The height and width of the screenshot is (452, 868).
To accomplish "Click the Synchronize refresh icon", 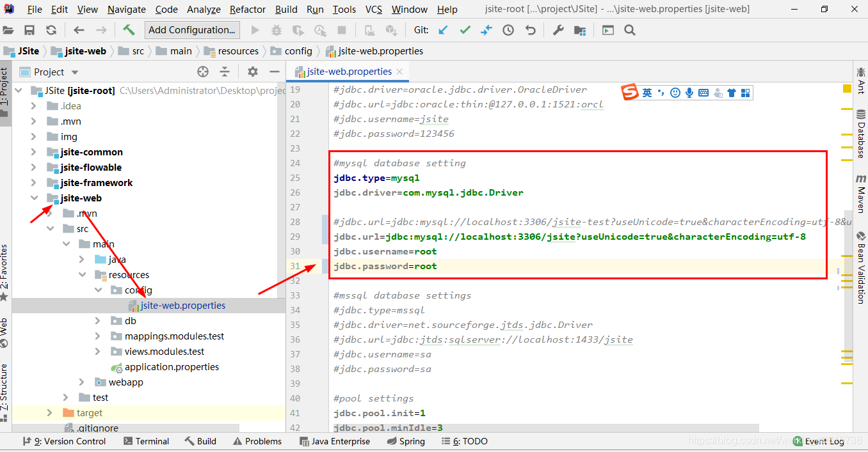I will point(51,30).
